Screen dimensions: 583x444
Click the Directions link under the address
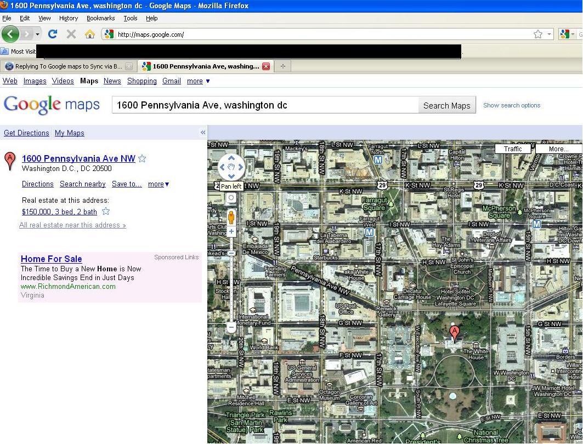(x=37, y=184)
